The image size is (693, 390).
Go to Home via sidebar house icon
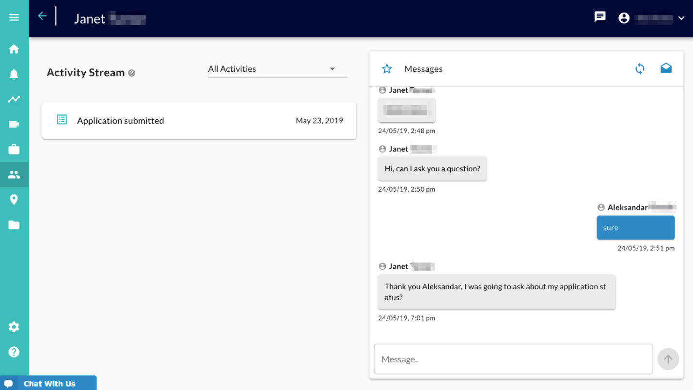point(14,49)
